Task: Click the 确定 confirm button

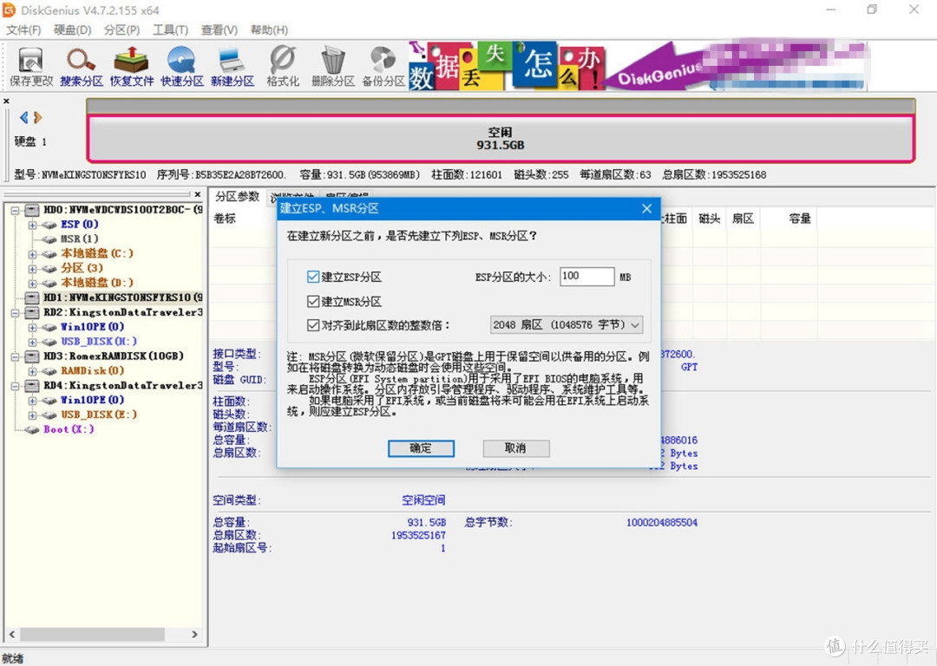Action: [421, 448]
